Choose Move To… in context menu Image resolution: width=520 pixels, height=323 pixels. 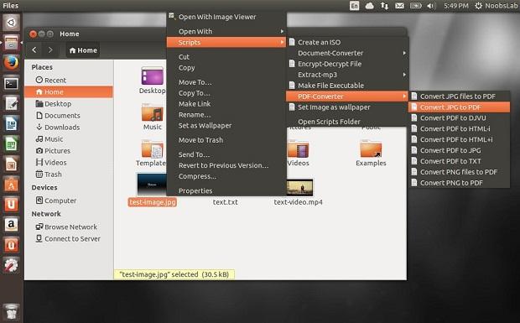(x=226, y=82)
